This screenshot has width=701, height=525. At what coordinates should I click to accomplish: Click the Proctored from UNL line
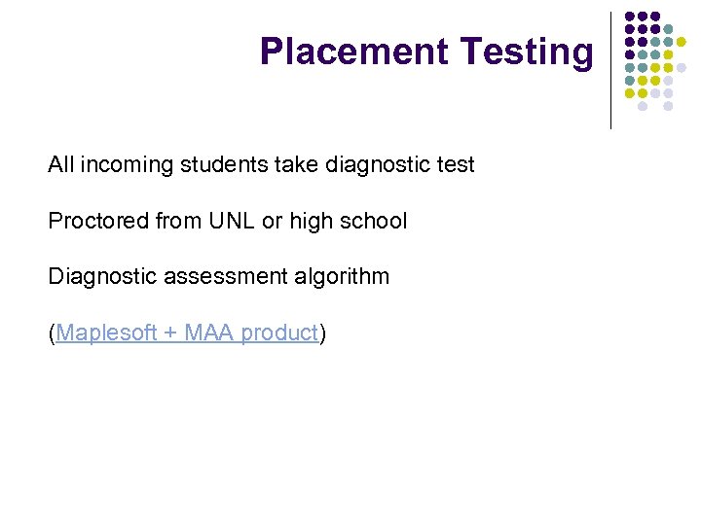[228, 221]
